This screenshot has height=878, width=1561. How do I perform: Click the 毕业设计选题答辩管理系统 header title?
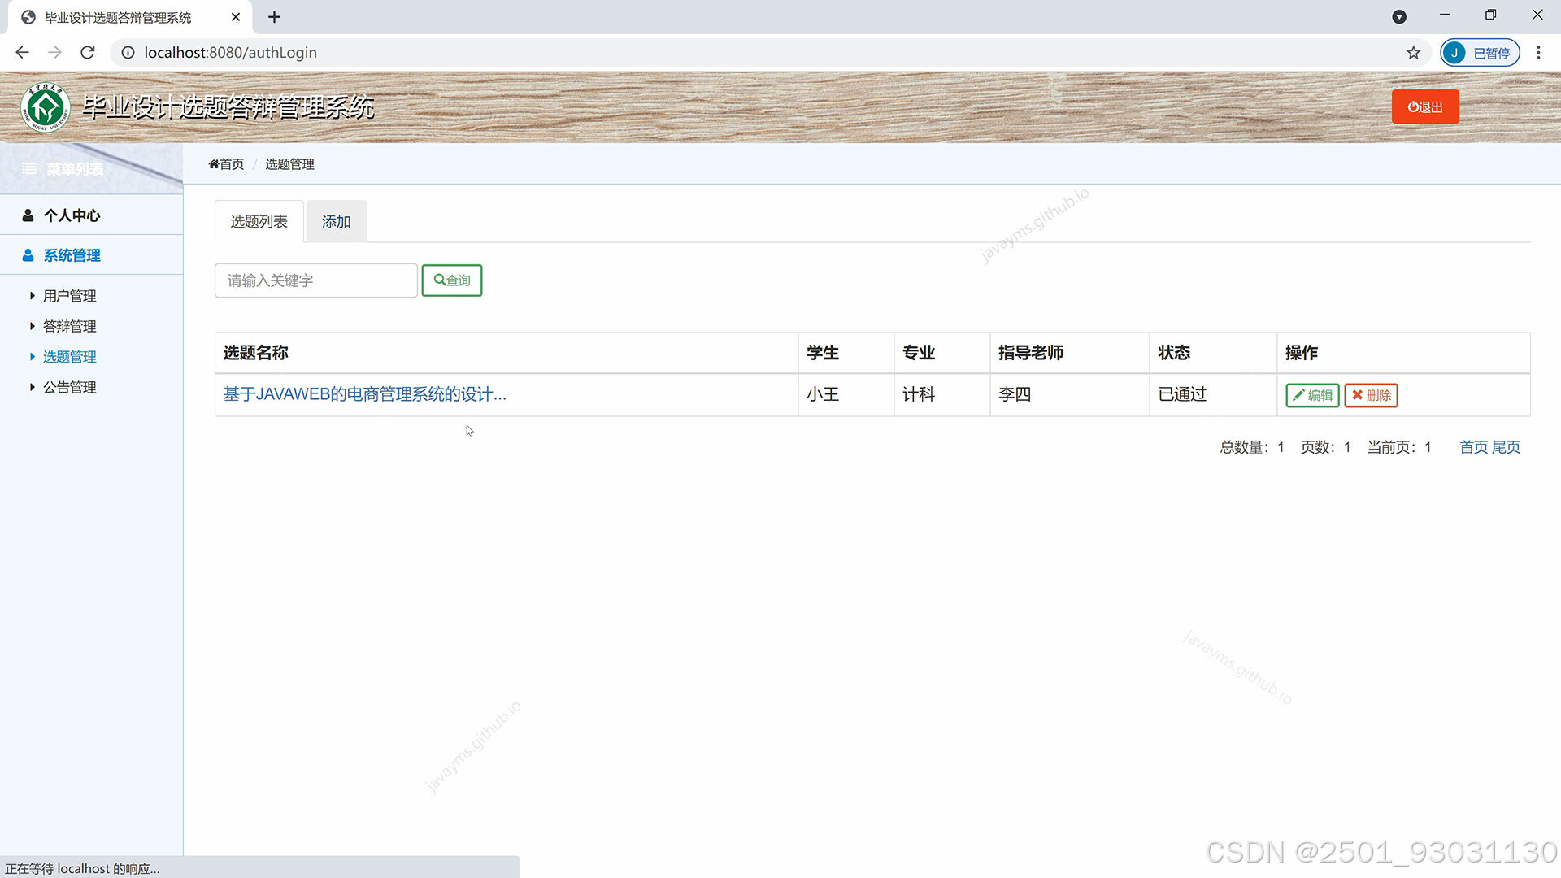tap(228, 107)
